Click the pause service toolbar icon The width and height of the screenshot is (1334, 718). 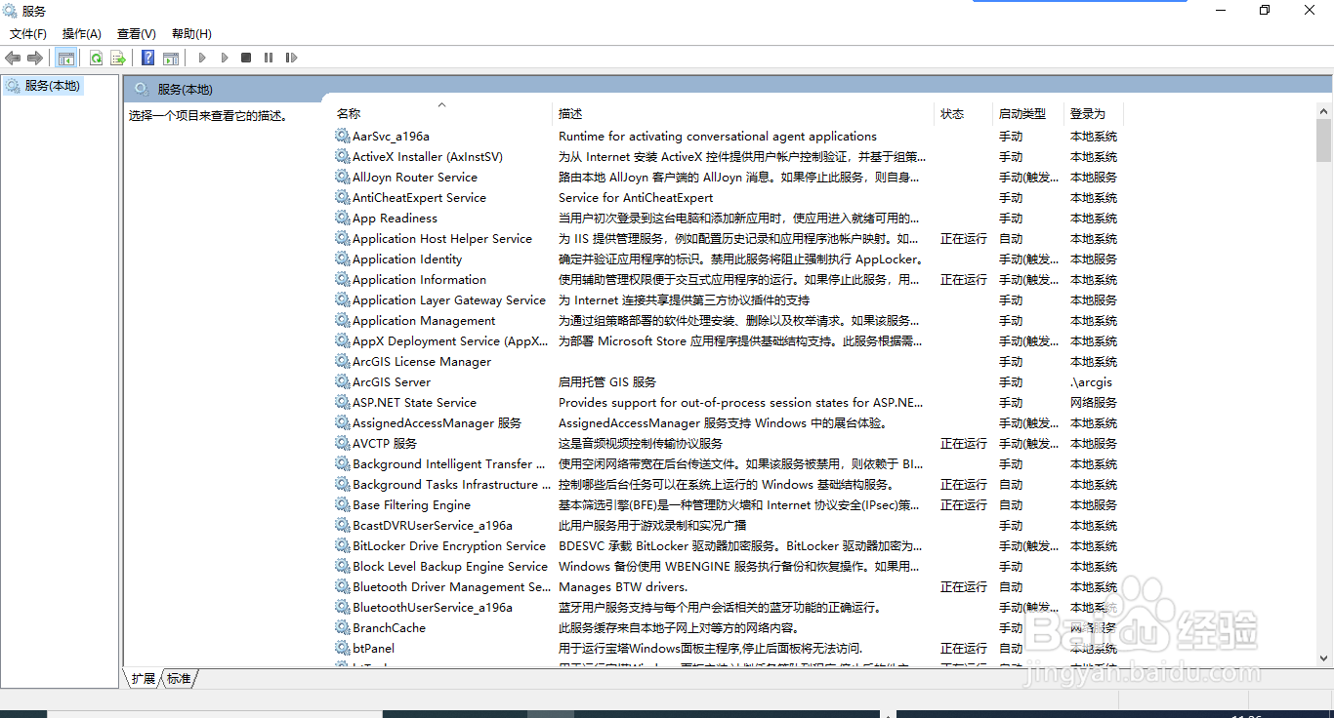[269, 58]
